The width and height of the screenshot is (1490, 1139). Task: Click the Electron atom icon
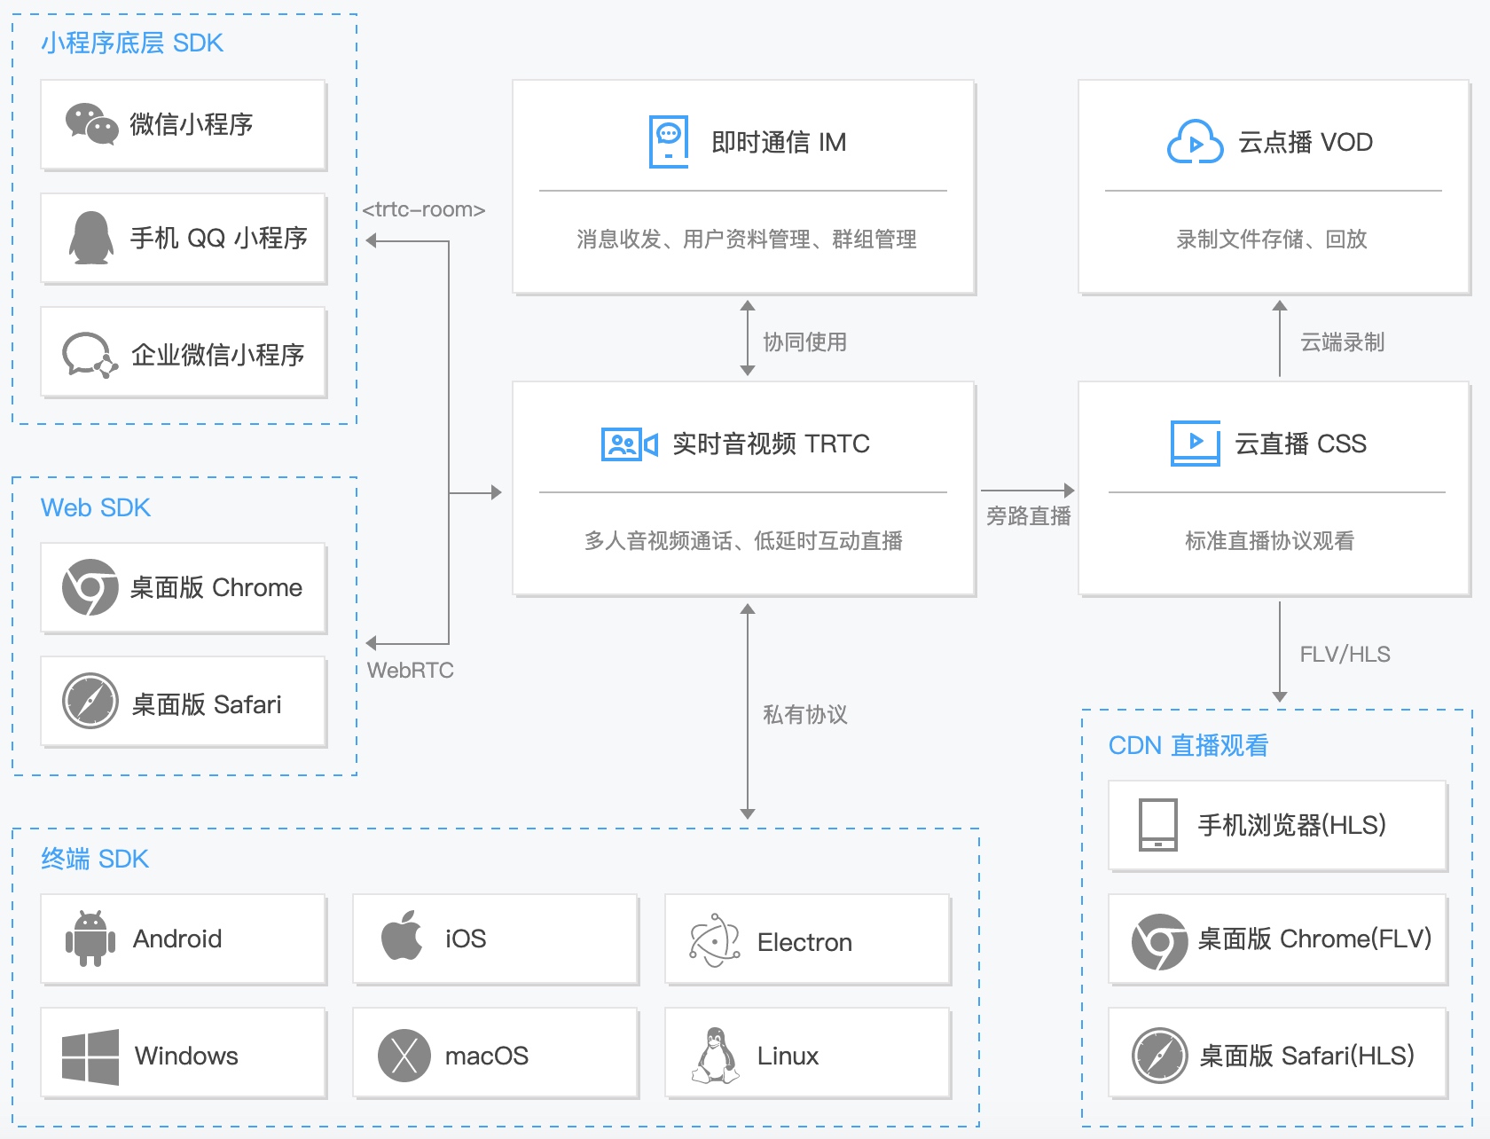tap(715, 940)
